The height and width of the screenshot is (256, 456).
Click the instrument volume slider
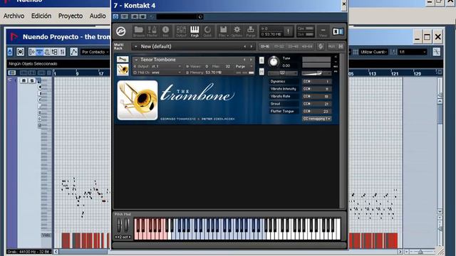[x=316, y=73]
